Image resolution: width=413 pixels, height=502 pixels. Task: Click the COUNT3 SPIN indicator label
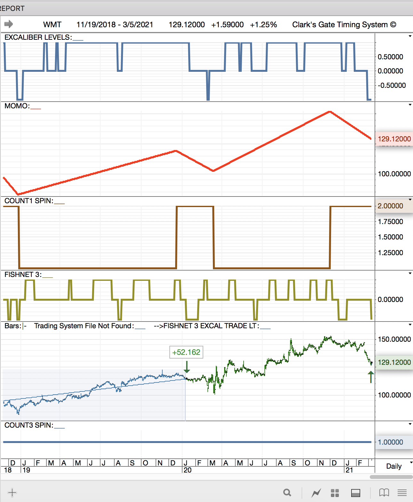(29, 425)
